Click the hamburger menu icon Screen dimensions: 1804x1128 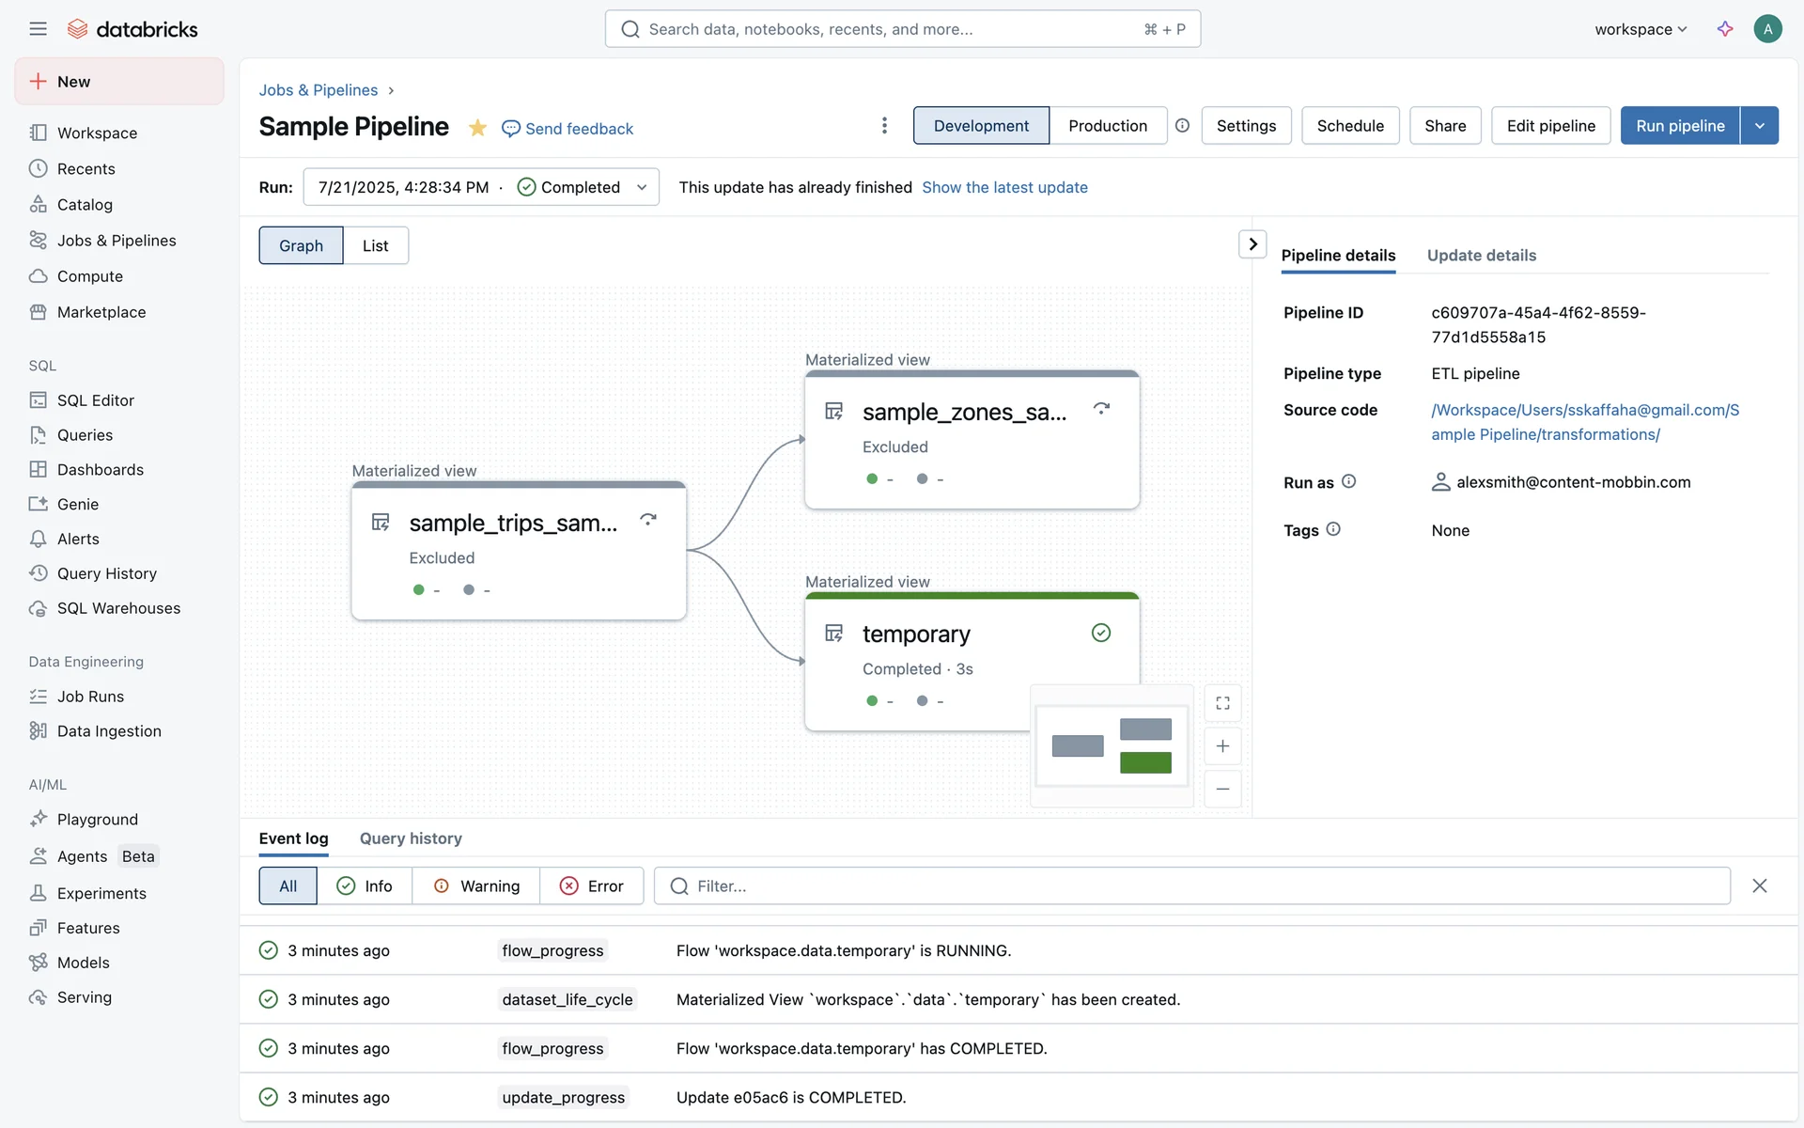click(x=38, y=29)
